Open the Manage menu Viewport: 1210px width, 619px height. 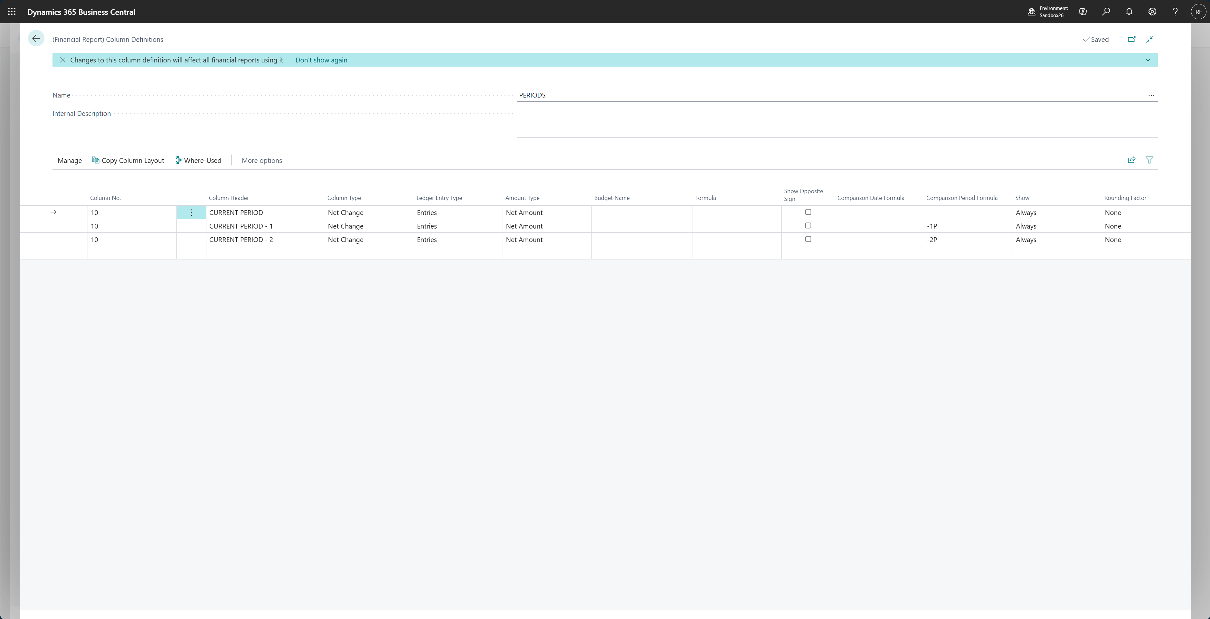click(70, 161)
